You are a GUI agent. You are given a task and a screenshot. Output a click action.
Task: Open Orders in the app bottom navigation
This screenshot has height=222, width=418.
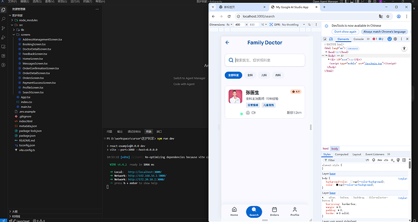pos(274,211)
